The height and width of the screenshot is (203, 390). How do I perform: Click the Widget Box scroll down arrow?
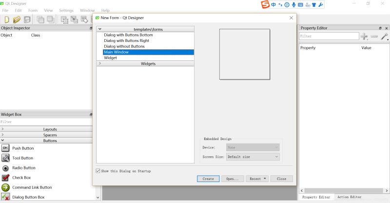98,197
